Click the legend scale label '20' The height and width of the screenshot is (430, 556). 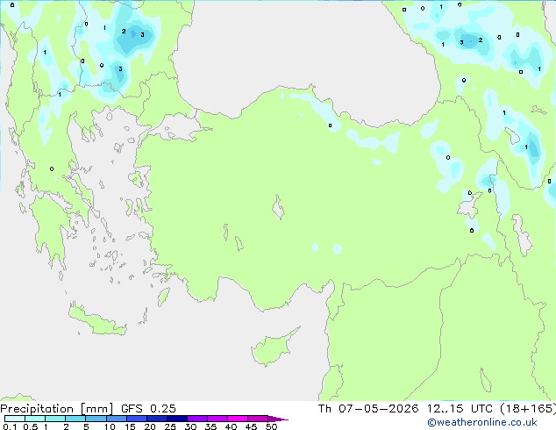150,426
